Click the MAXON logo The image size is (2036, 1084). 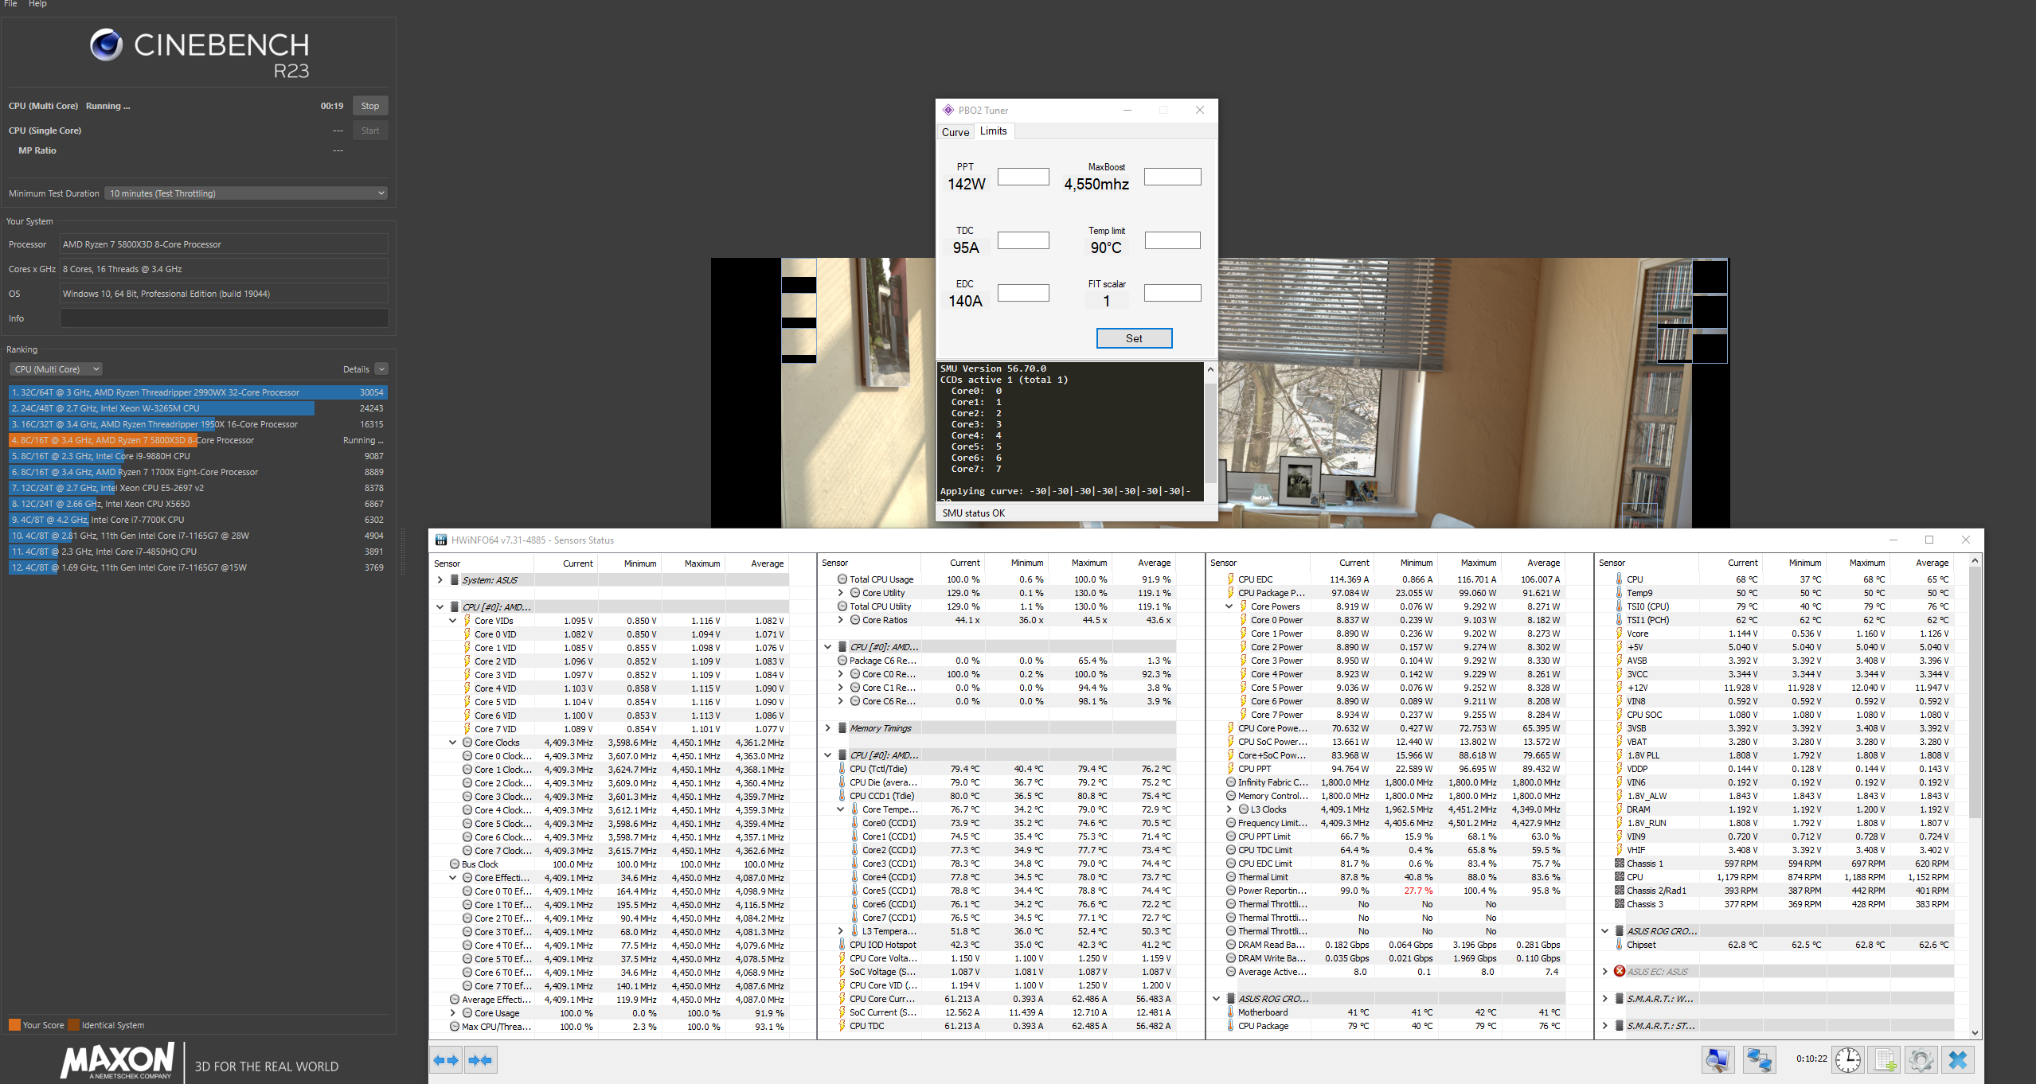[117, 1061]
